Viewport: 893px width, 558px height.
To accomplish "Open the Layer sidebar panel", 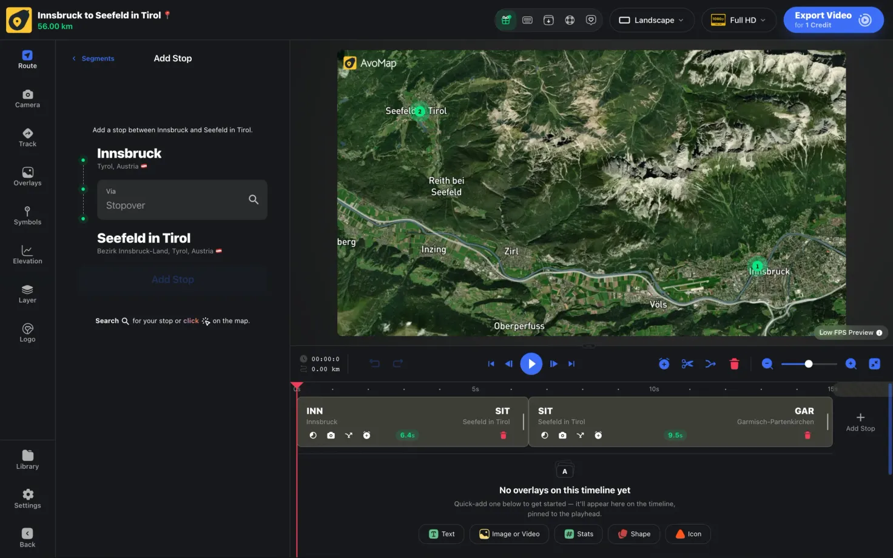I will click(x=27, y=294).
